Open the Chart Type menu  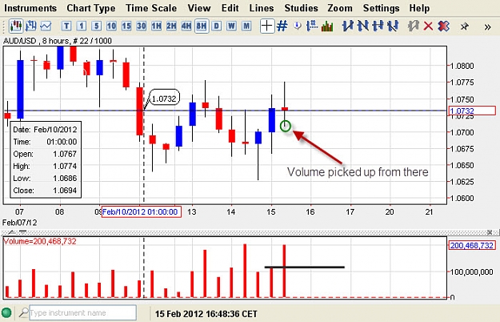(x=91, y=8)
